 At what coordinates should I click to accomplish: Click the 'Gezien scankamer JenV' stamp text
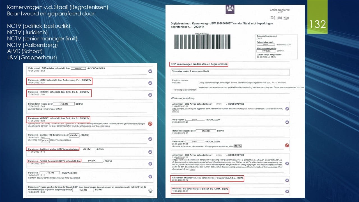point(280,11)
